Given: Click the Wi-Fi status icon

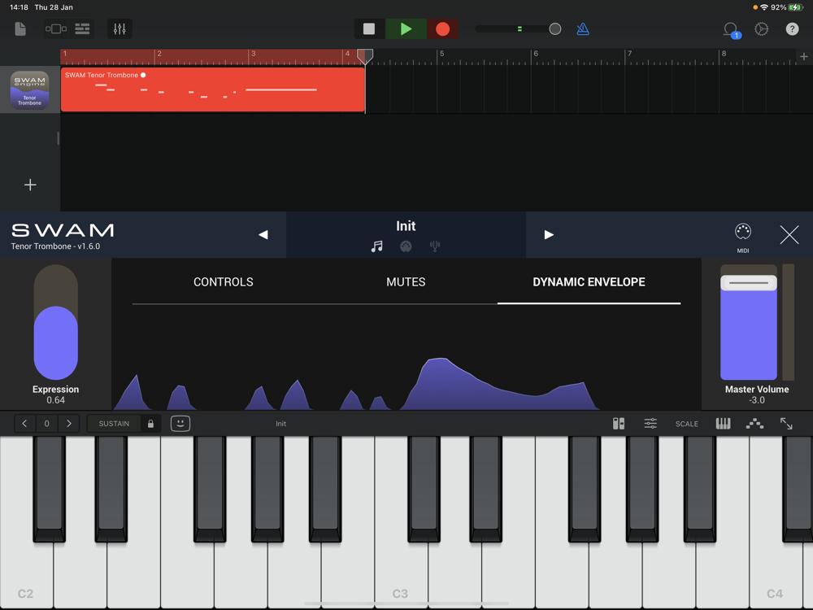Looking at the screenshot, I should [x=763, y=7].
